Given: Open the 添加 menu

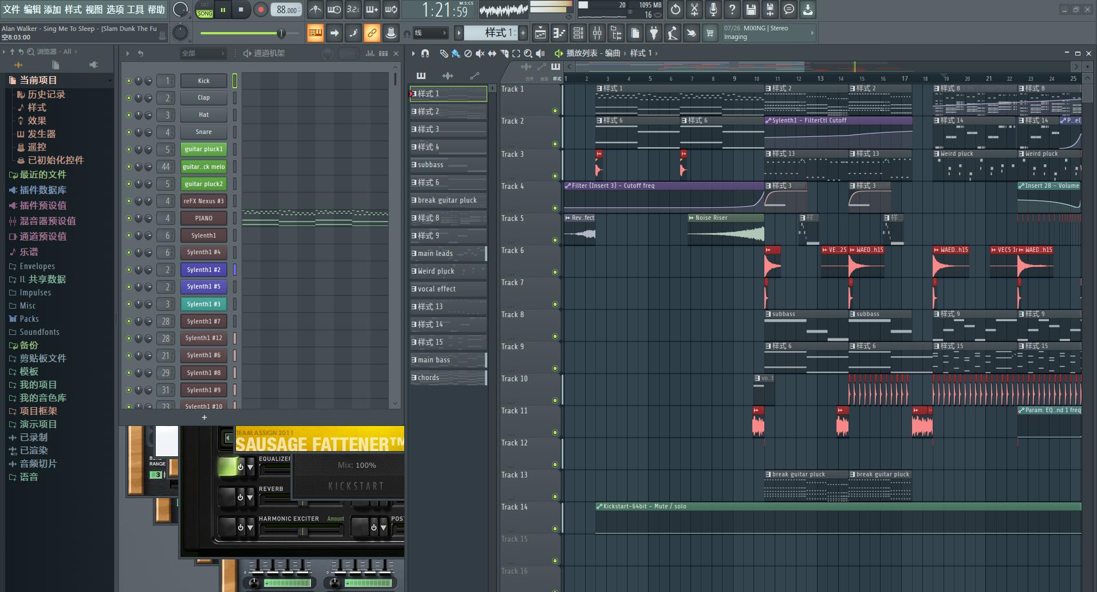Looking at the screenshot, I should 53,9.
